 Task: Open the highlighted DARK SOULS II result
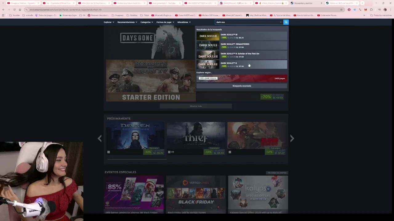242,64
